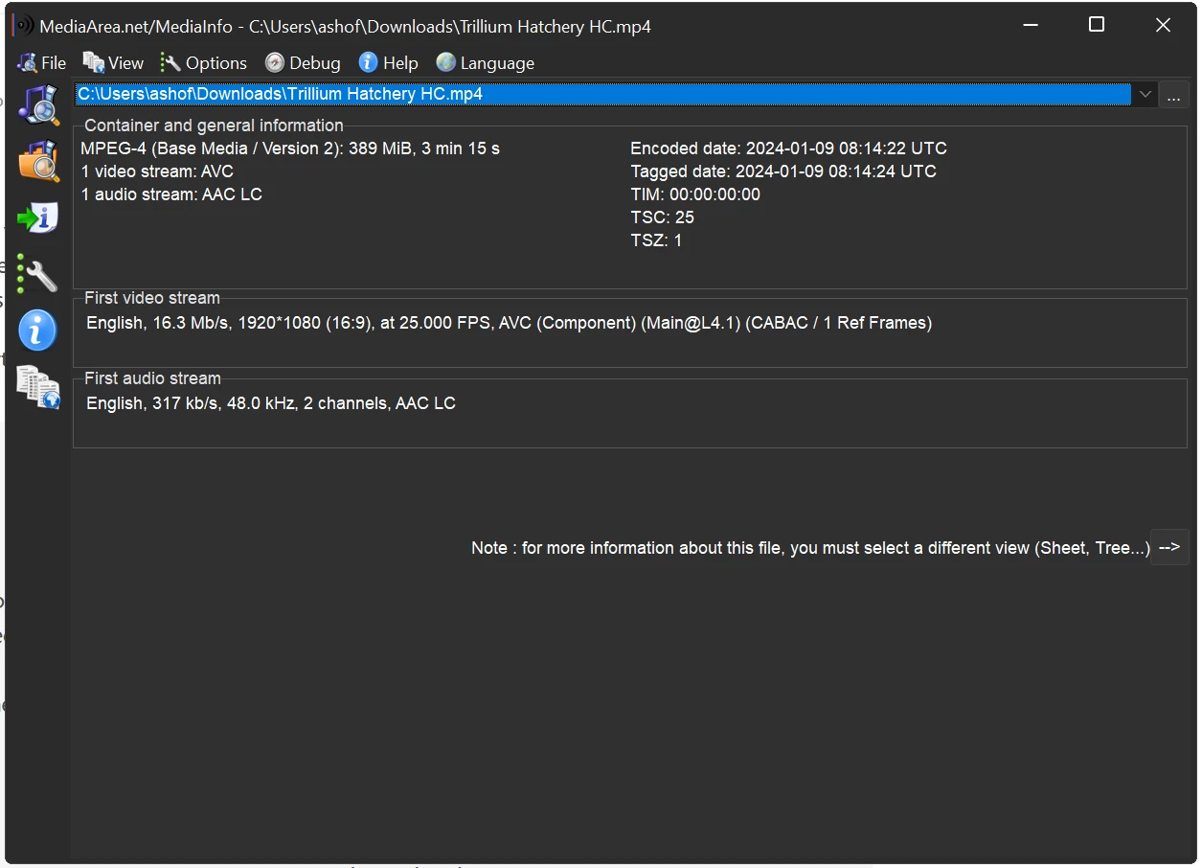Click the first audio stream details line with 317 kb/s
The height and width of the screenshot is (868, 1202).
[x=271, y=403]
